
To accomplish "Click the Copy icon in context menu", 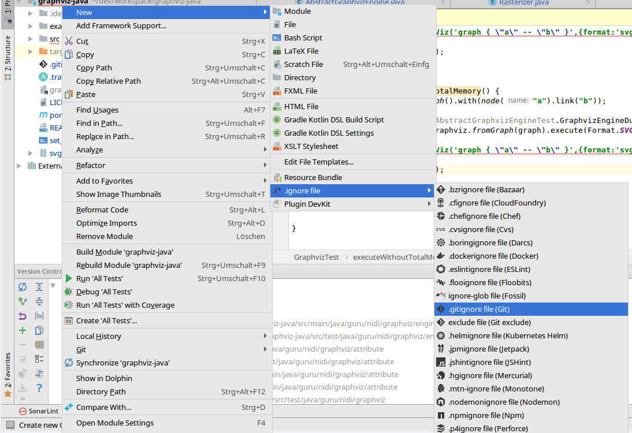I will pyautogui.click(x=69, y=54).
